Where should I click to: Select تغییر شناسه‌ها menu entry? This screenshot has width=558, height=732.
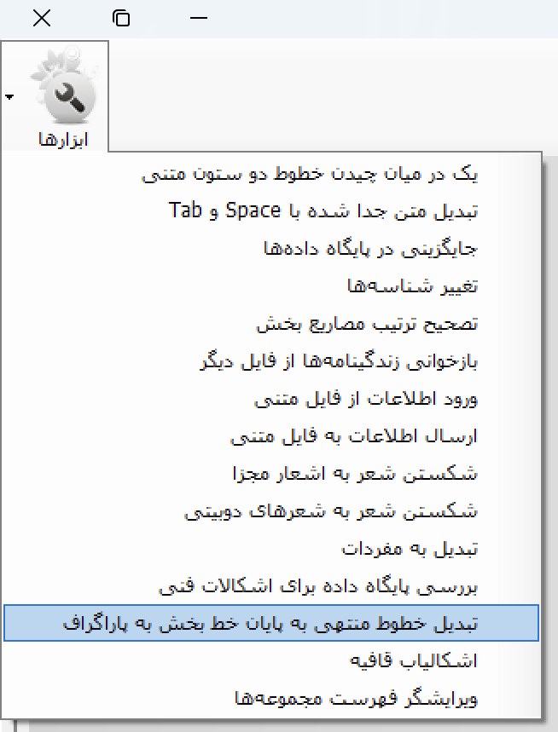point(271,286)
